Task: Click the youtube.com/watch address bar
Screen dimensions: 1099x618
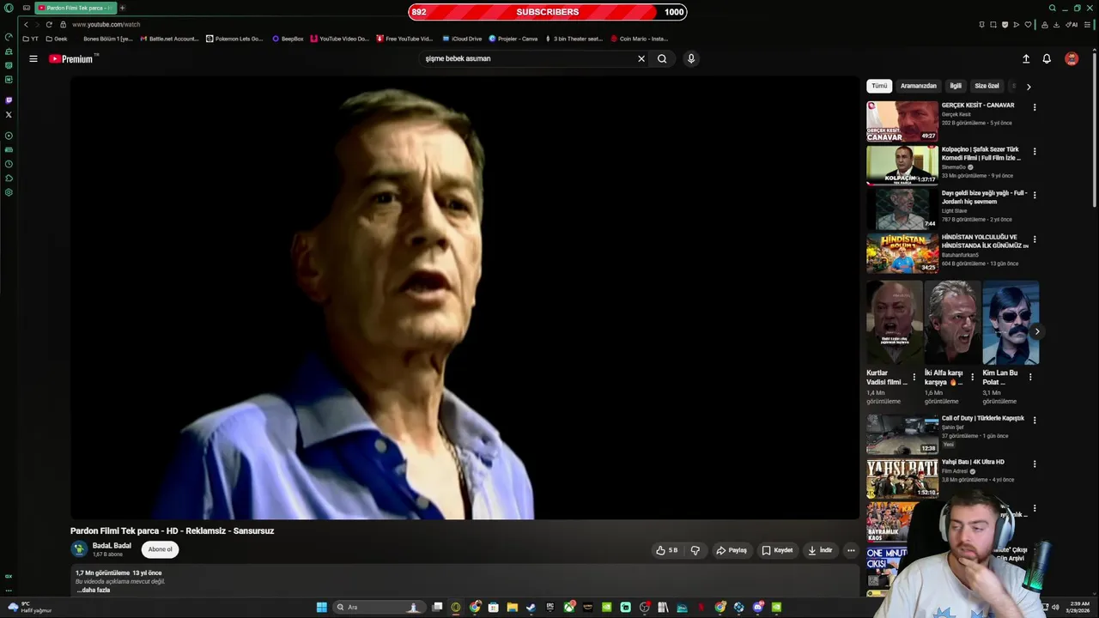Action: (x=106, y=24)
